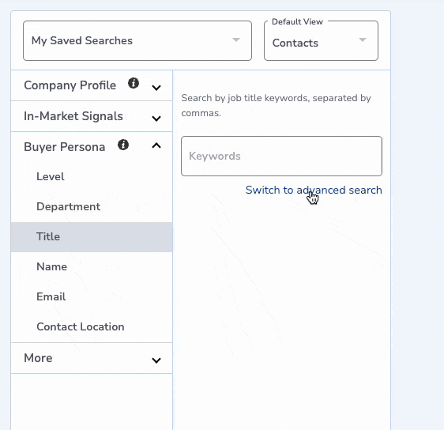Expand the More section chevron arrow
This screenshot has height=430, width=444.
tap(156, 360)
